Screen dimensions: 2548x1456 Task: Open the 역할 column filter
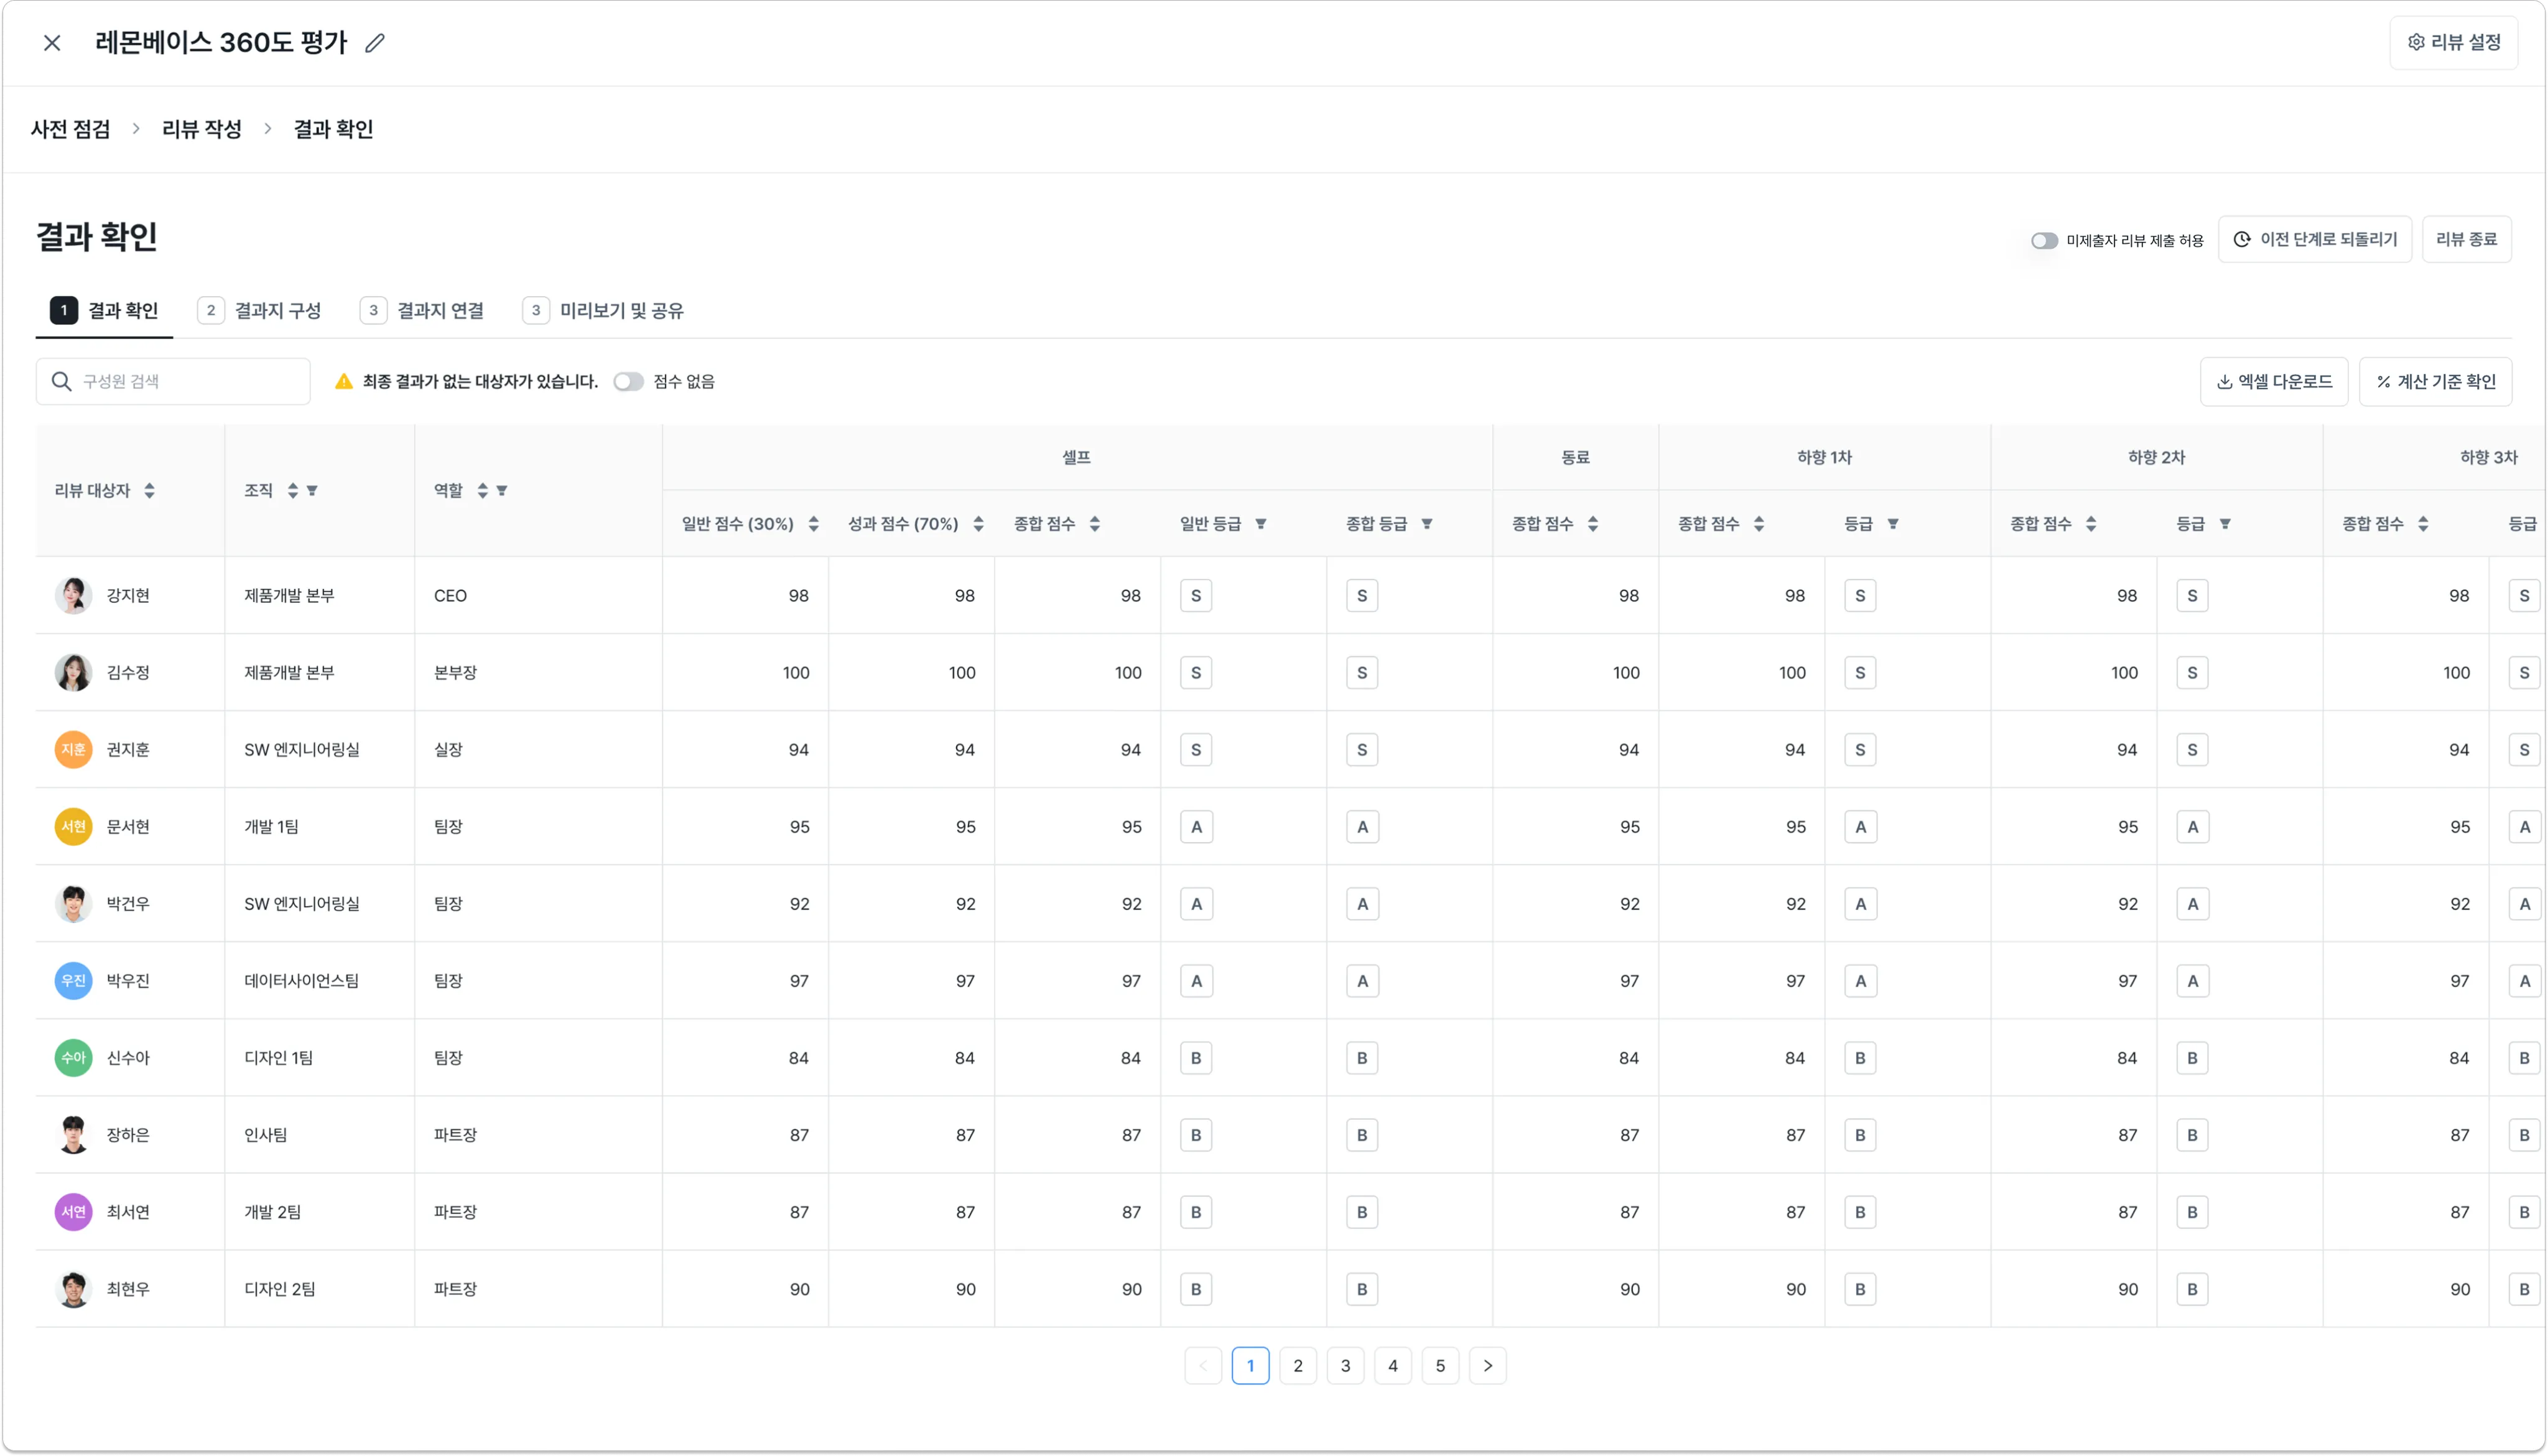(x=502, y=491)
